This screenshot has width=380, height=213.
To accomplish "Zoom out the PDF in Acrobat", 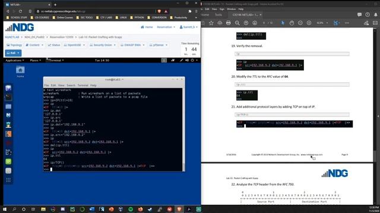I will 300,23.
